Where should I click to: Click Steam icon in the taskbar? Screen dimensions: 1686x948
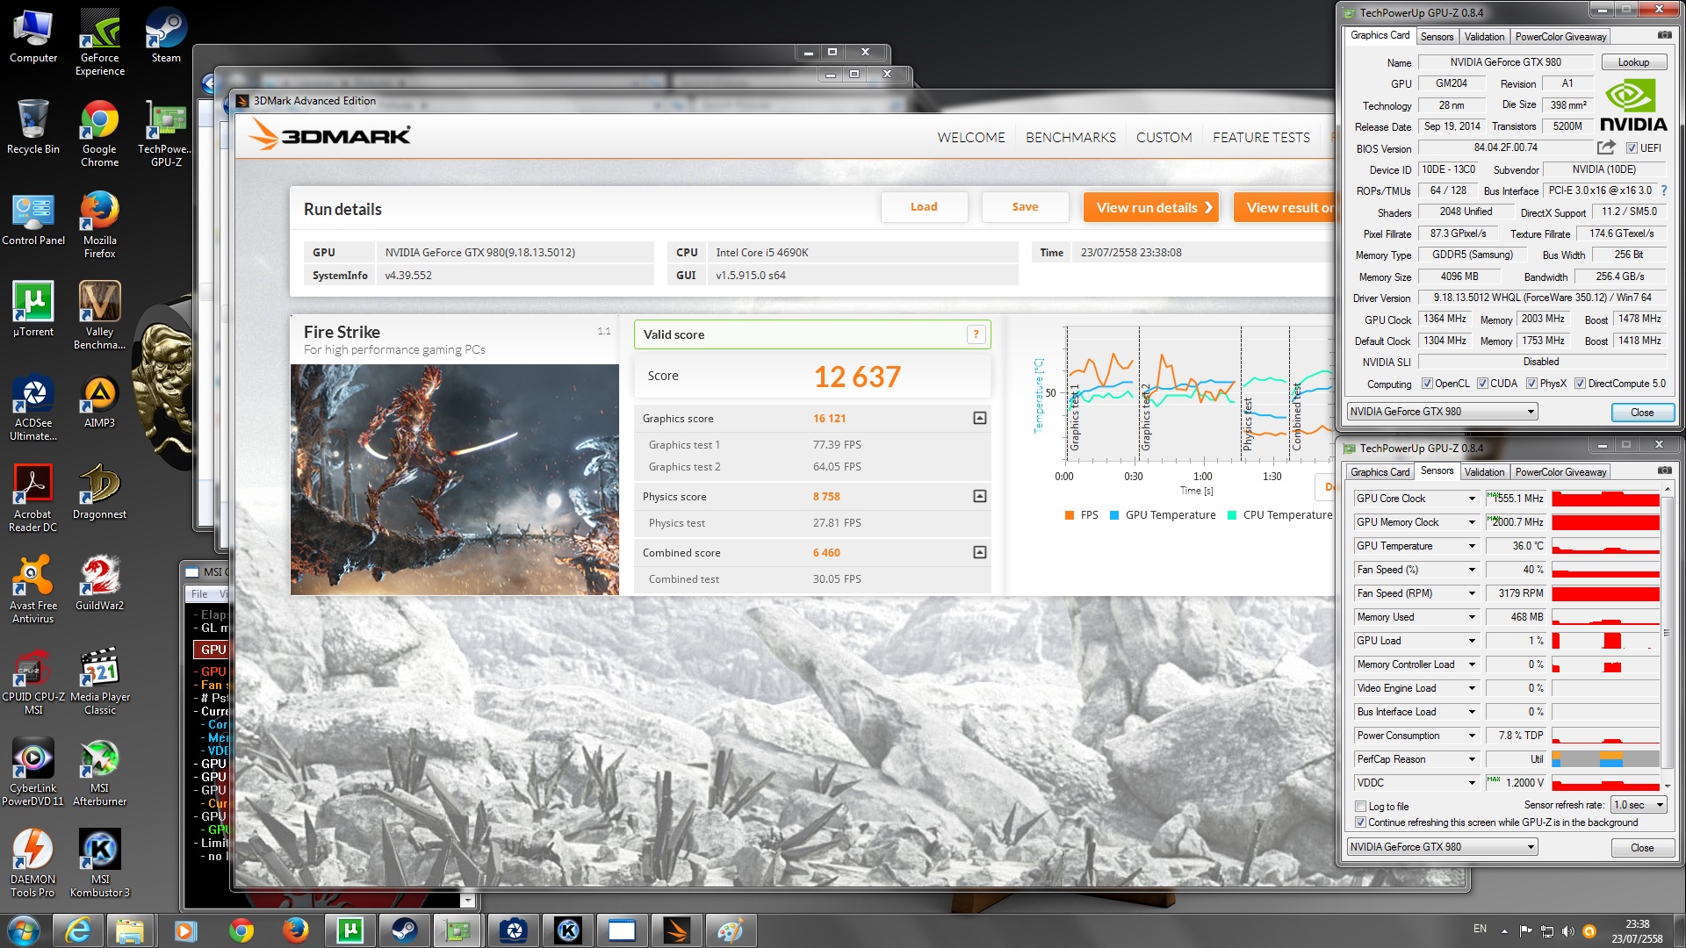405,930
